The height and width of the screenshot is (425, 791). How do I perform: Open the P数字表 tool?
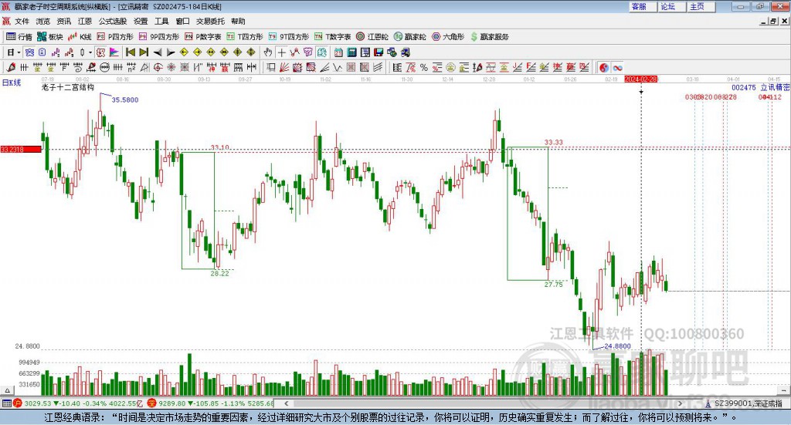(203, 37)
